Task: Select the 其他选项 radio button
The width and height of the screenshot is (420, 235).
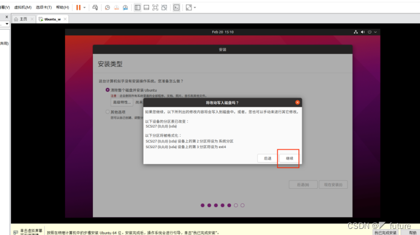Action: point(108,112)
